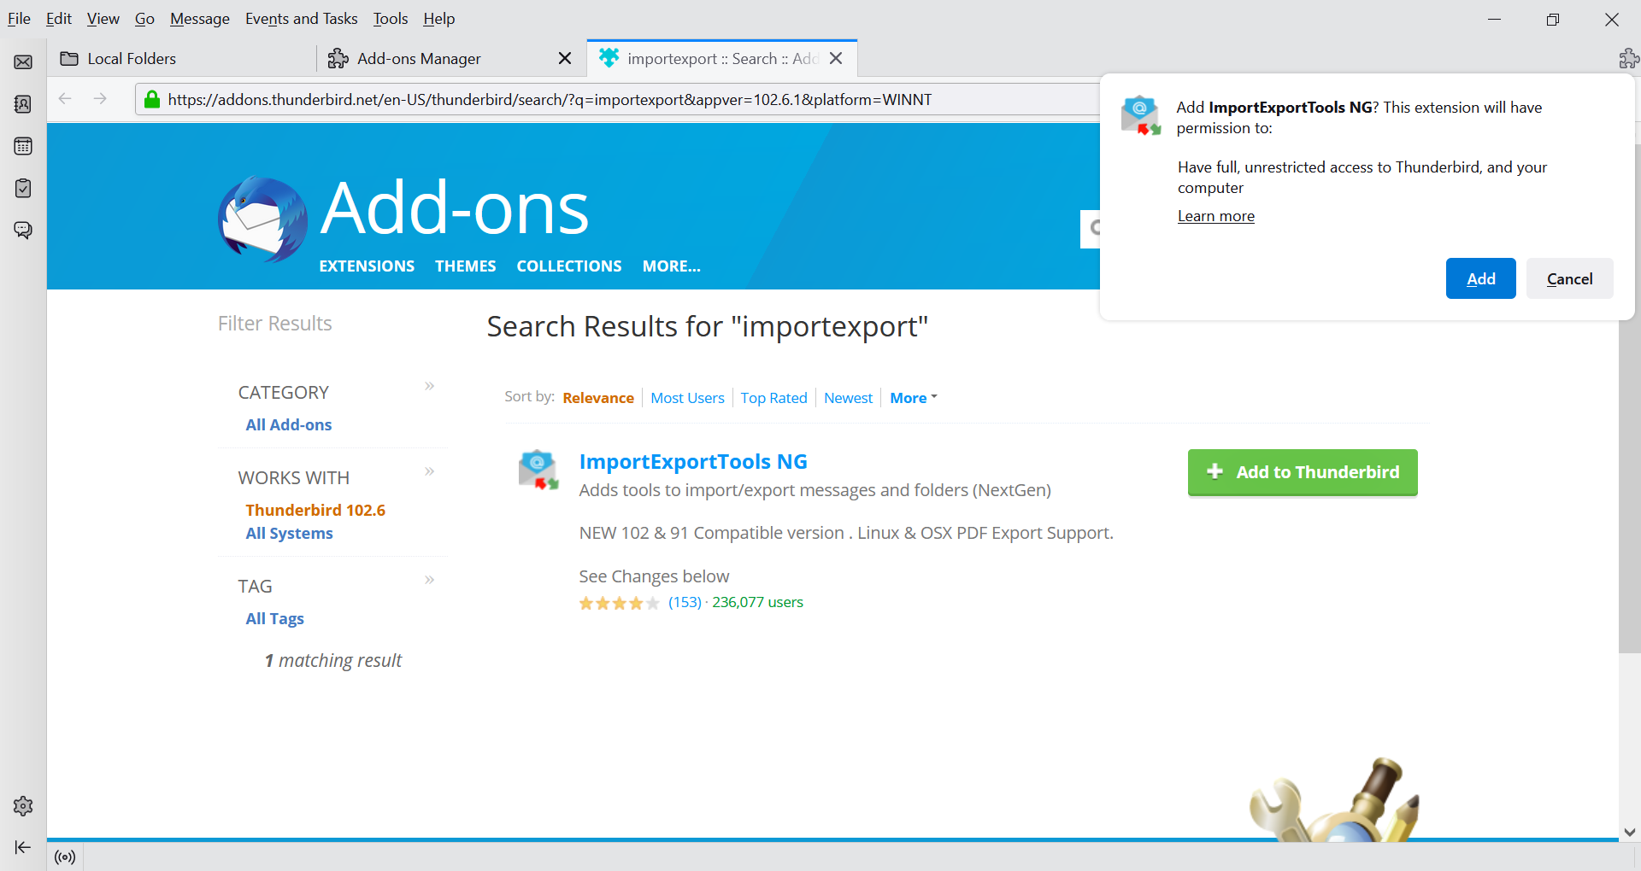Click the Thunderbird logo in header
Image resolution: width=1641 pixels, height=871 pixels.
(x=262, y=219)
